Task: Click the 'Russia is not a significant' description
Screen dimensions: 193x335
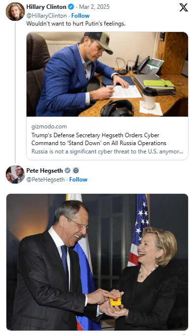Action: [107, 152]
